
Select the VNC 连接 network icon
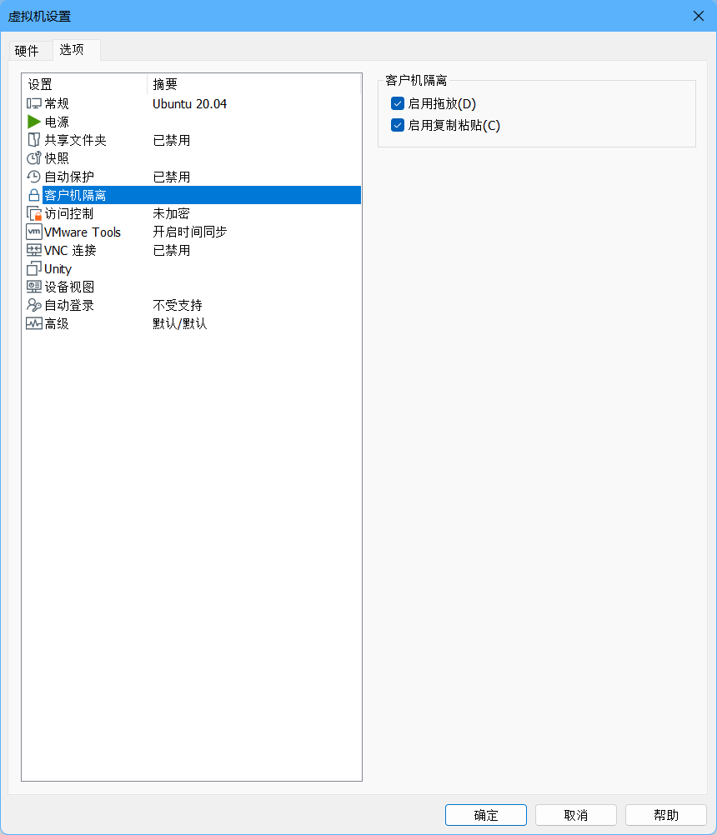(34, 251)
